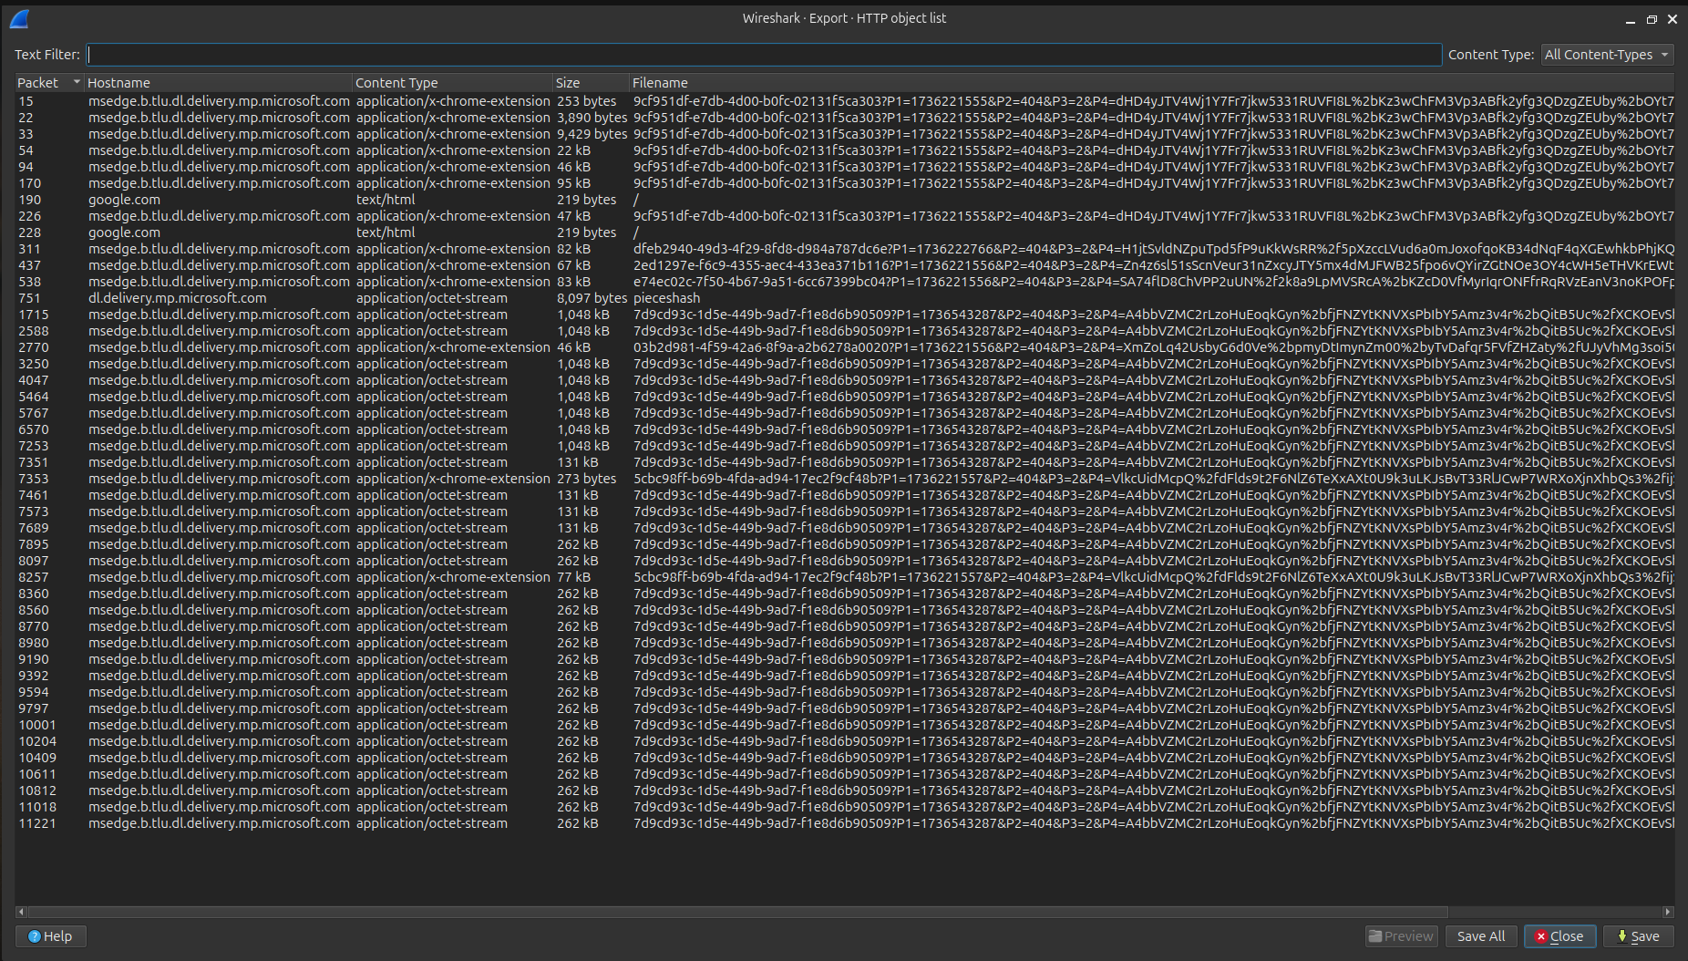Image resolution: width=1688 pixels, height=961 pixels.
Task: Select packet 7689 row
Action: 845,528
